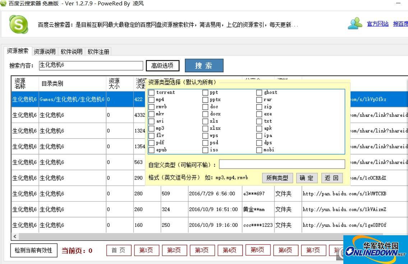Check the apk file type
Image resolution: width=408 pixels, height=264 pixels.
(259, 128)
